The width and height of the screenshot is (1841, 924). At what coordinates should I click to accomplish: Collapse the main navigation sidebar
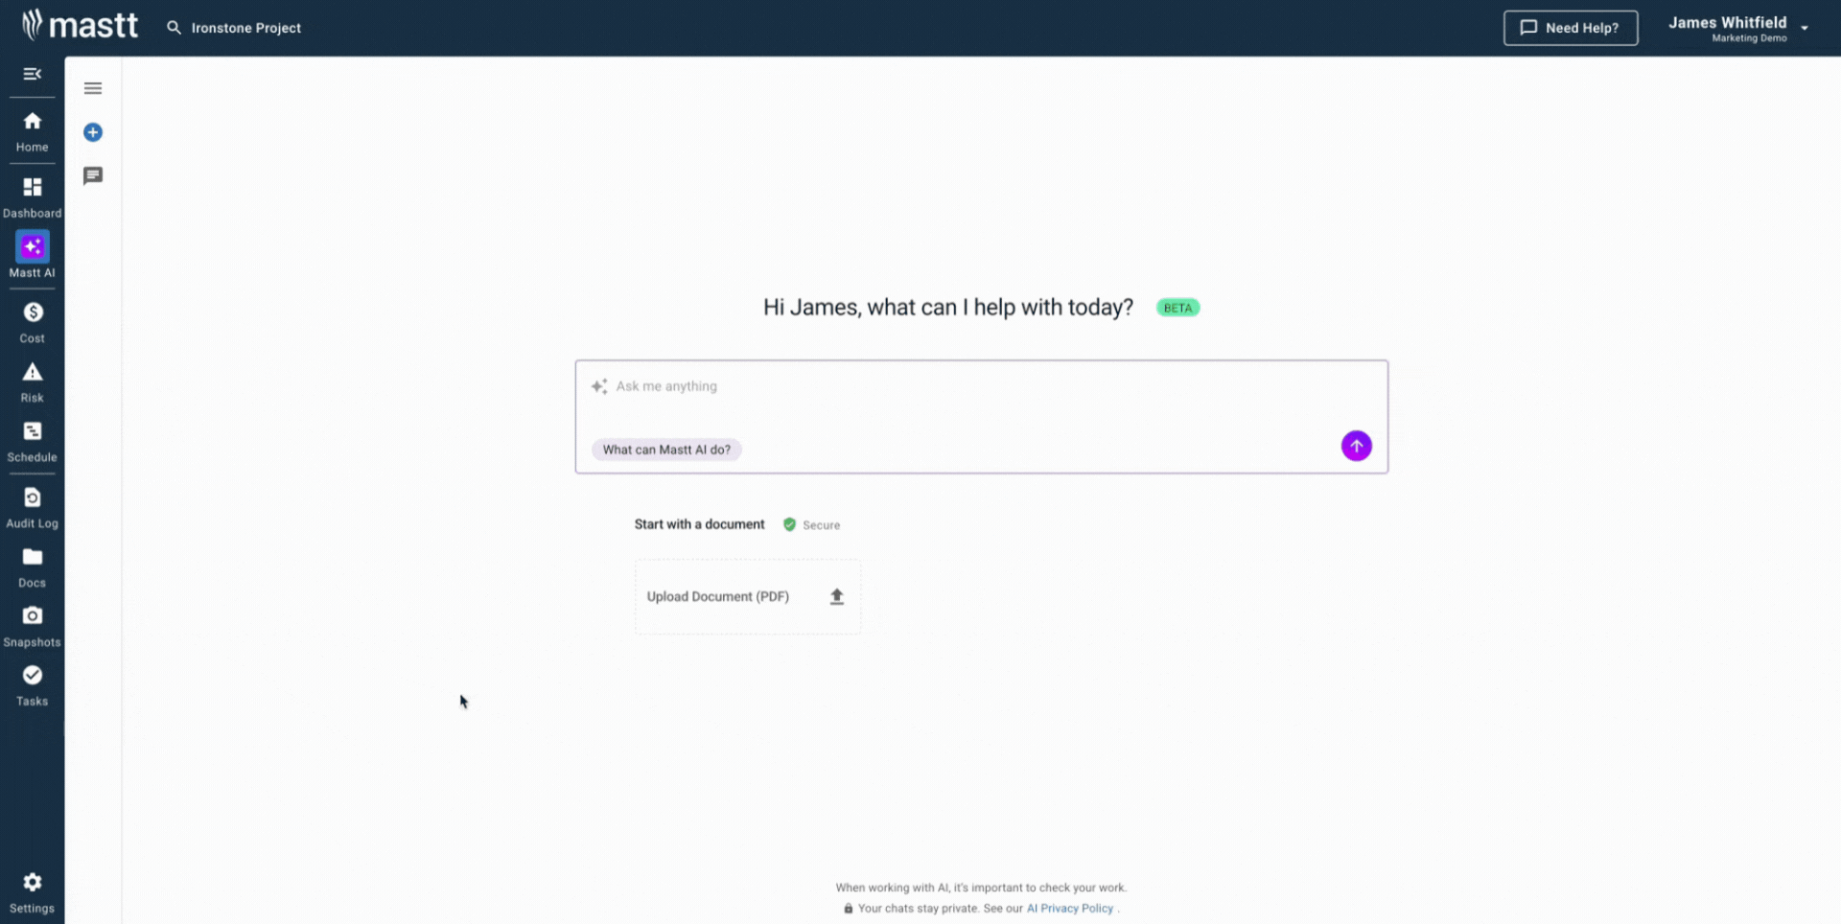32,73
